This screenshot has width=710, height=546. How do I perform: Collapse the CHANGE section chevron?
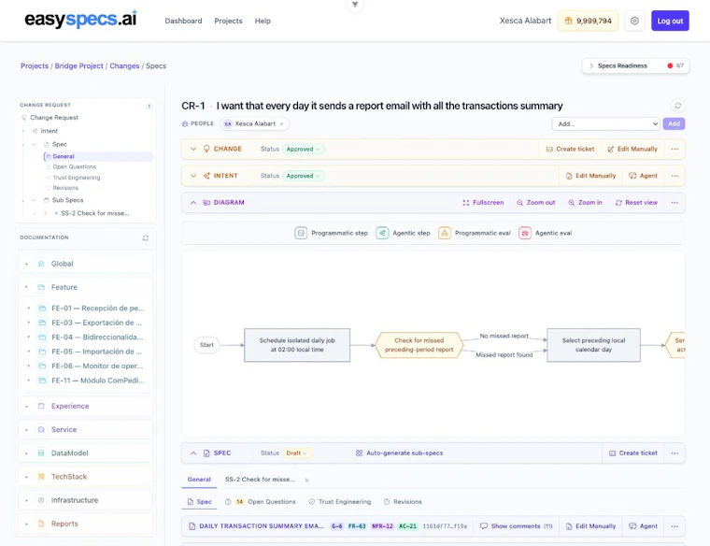193,149
